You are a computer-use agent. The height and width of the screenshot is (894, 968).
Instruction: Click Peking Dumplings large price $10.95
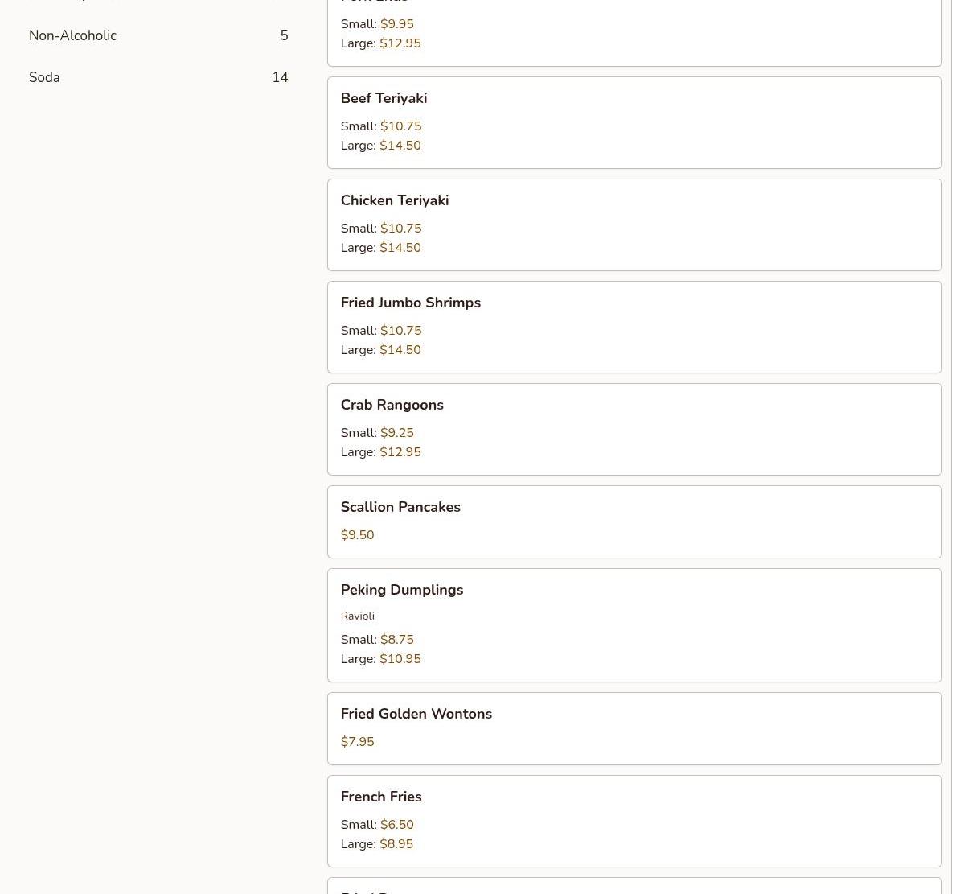click(x=400, y=659)
